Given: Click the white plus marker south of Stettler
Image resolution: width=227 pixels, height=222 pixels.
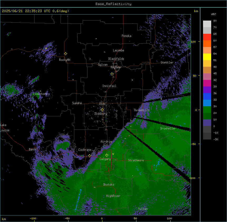Looking at the screenshot, I should [161, 99].
